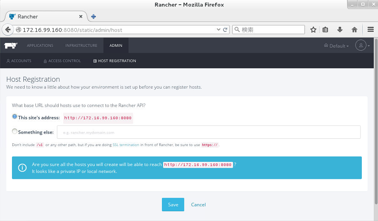
Task: Click the browser search box
Action: click(269, 29)
